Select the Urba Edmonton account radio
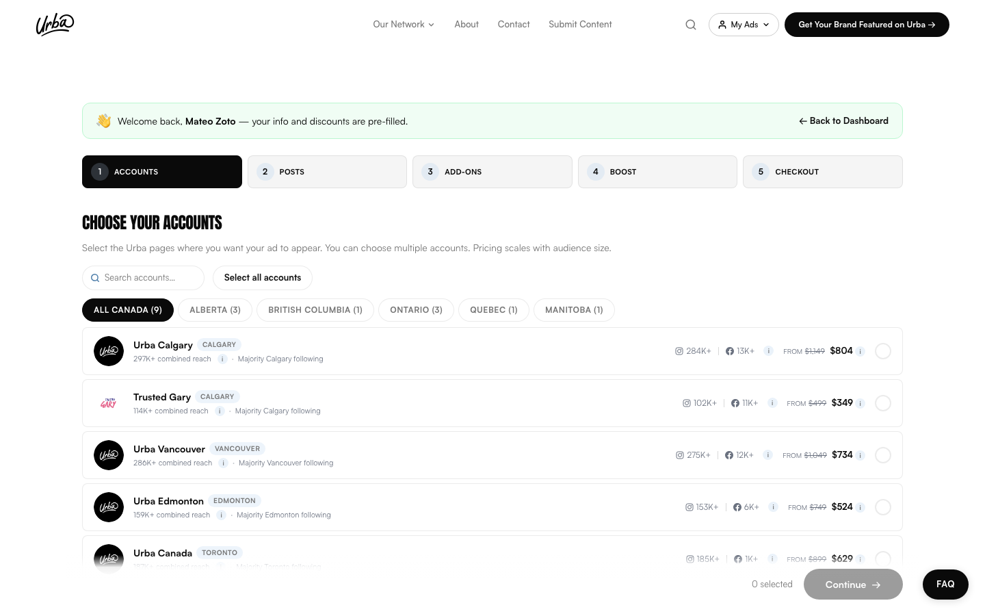 click(883, 507)
